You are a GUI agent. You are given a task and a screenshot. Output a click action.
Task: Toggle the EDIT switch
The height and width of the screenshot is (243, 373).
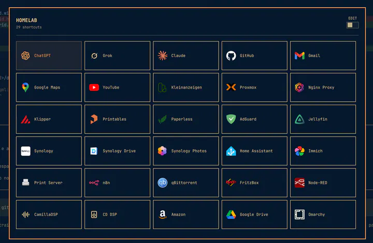point(353,25)
